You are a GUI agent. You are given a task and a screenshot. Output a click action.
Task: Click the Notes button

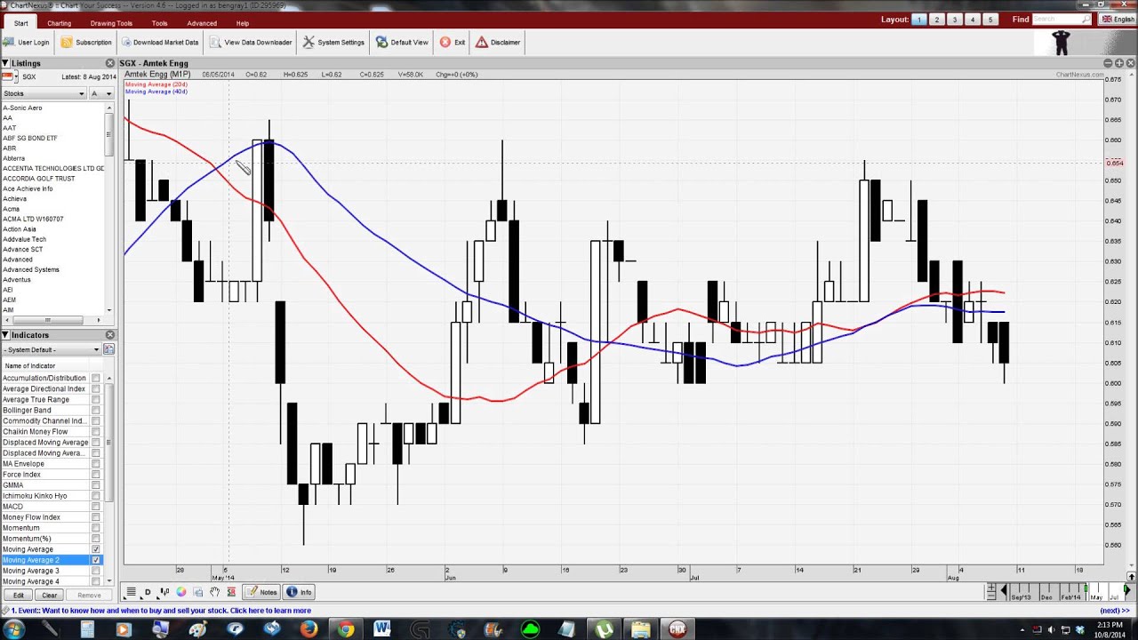261,592
